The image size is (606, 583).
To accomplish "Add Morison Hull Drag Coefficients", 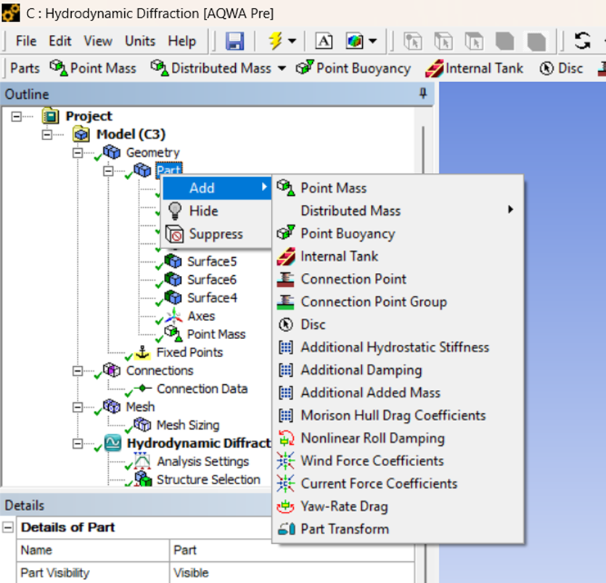I will [x=398, y=415].
